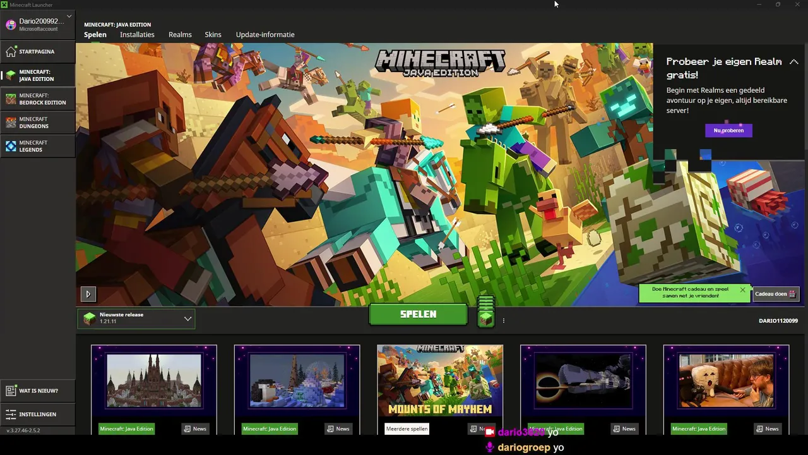Open the Wat is nieuw? section
Viewport: 808px width, 455px height.
click(38, 391)
